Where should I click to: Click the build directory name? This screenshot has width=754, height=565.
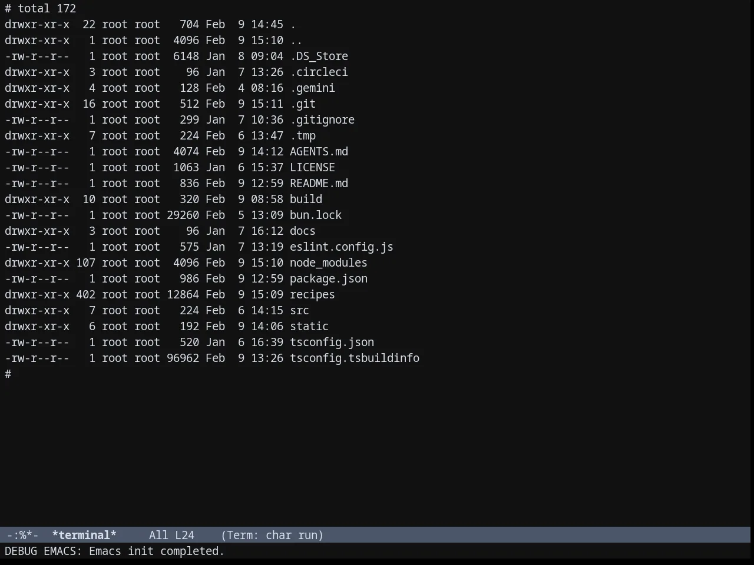pyautogui.click(x=306, y=199)
